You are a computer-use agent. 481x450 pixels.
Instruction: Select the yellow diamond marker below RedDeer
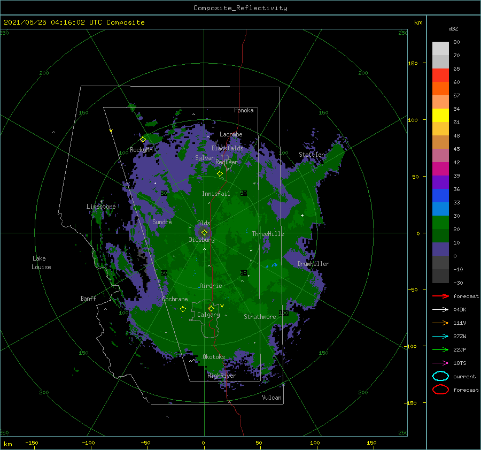220,174
